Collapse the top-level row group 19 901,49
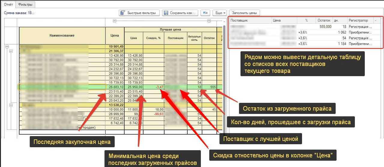This screenshot has height=167, width=384. 7,46
